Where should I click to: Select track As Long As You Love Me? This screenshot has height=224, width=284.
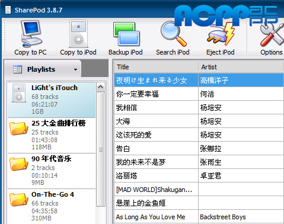point(199,217)
